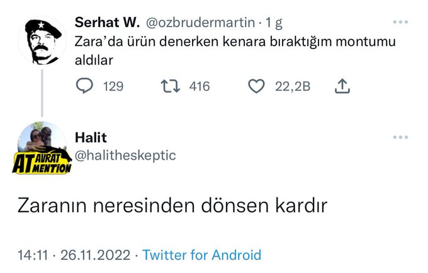Open the 14:11 · 26.11.2022 timestamp

pyautogui.click(x=74, y=255)
